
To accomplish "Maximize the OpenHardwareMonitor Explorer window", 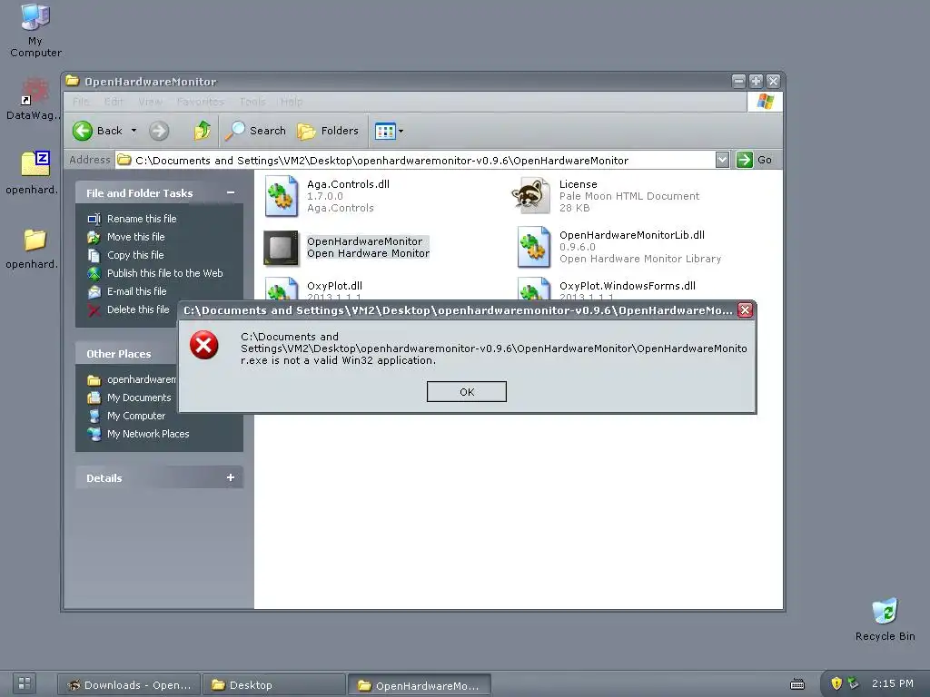I will (756, 81).
